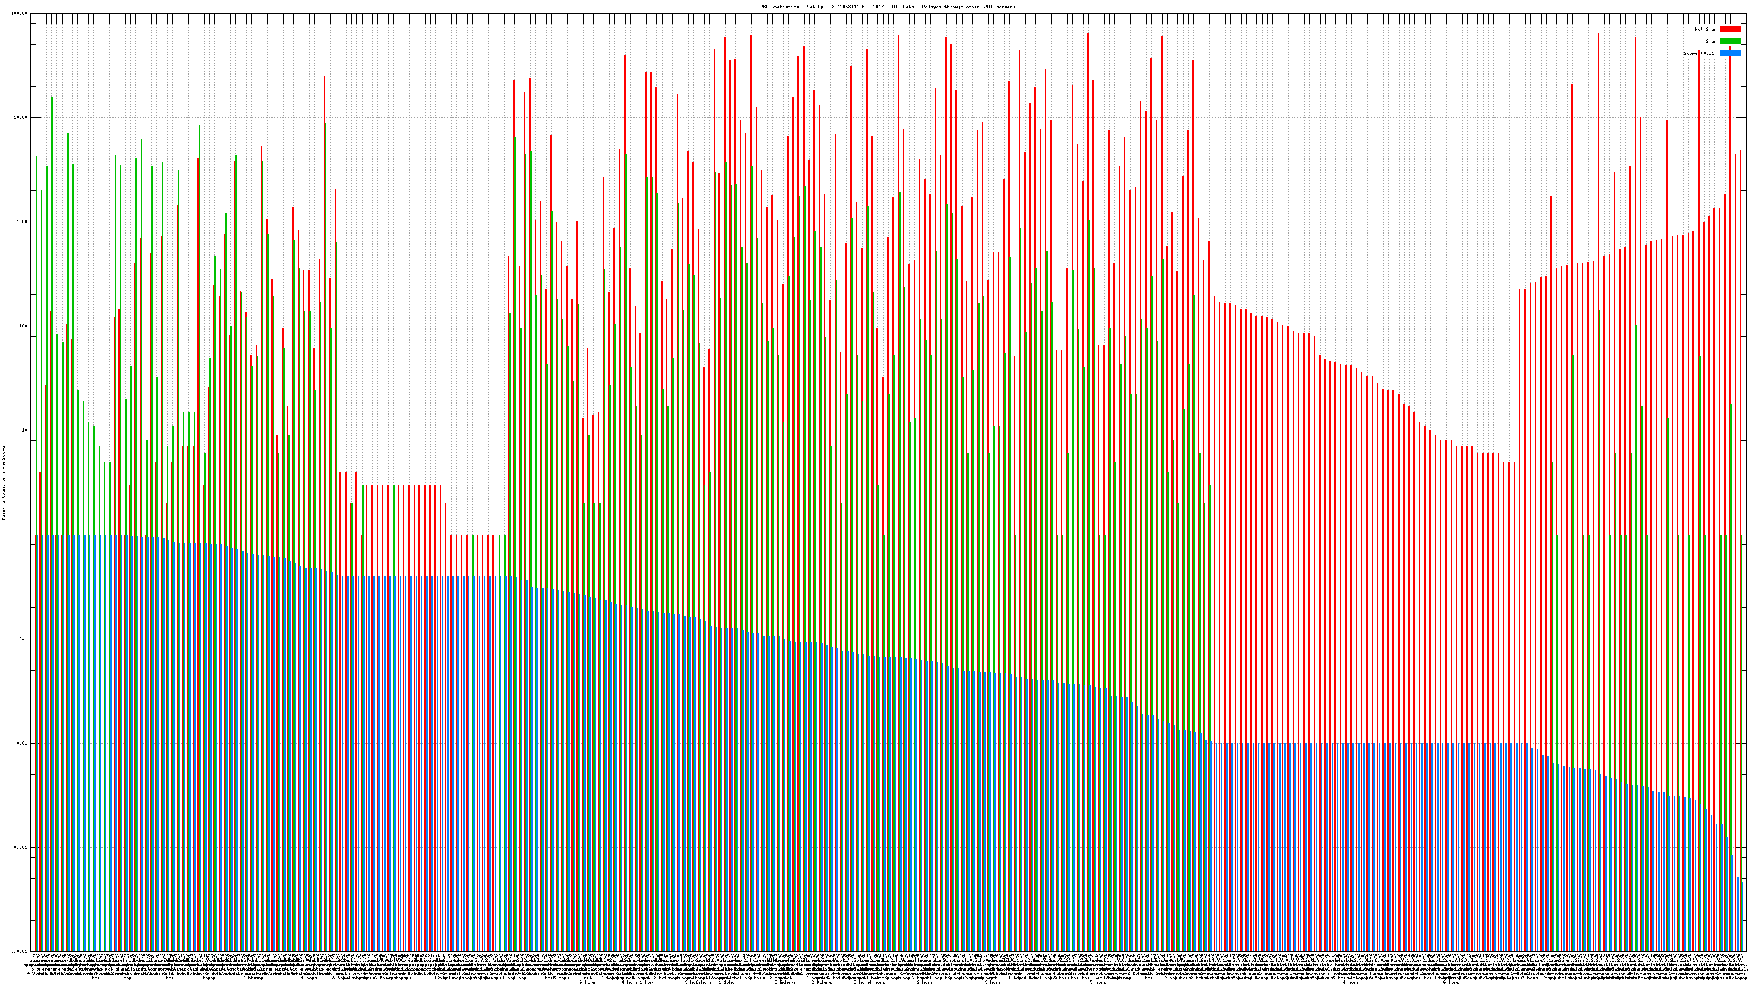Click the 0.0001 y-axis tick label
Viewport: 1755px width, 987px height.
tap(20, 951)
